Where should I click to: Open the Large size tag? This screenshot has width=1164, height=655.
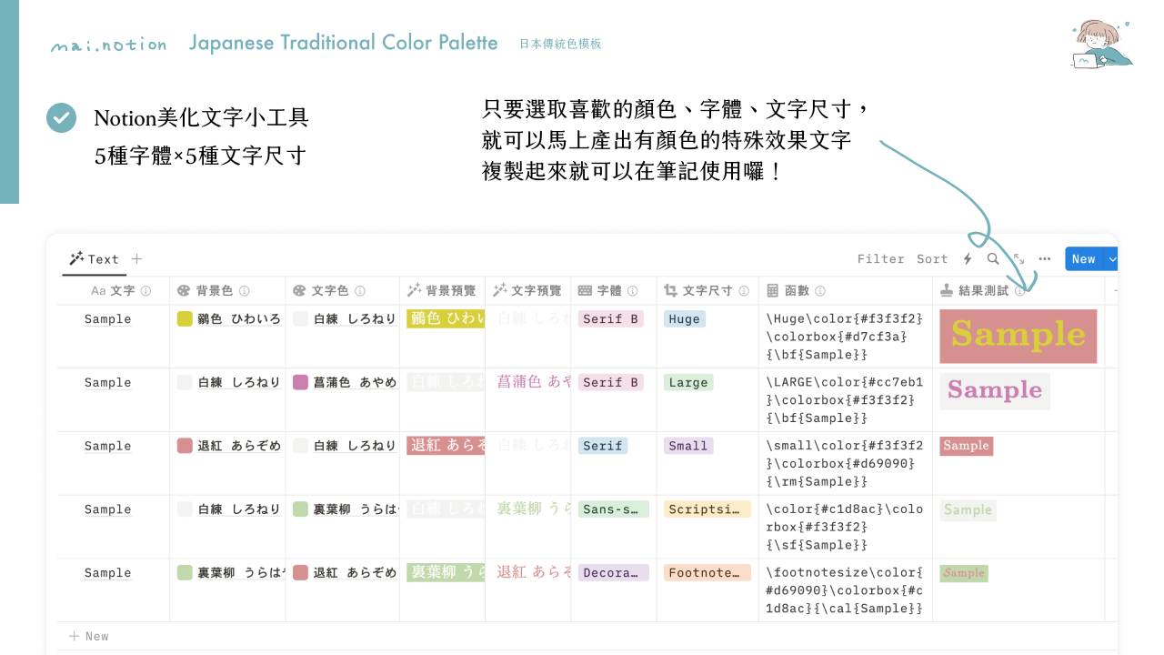(x=688, y=383)
